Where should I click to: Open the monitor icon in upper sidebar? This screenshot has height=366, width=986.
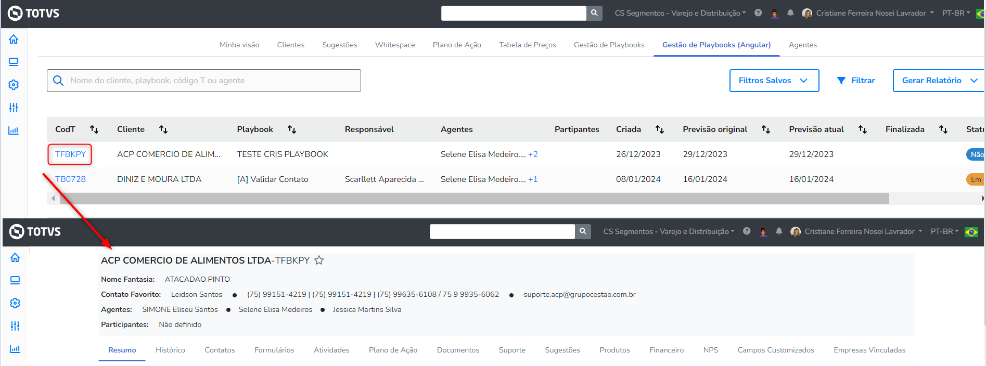coord(14,62)
